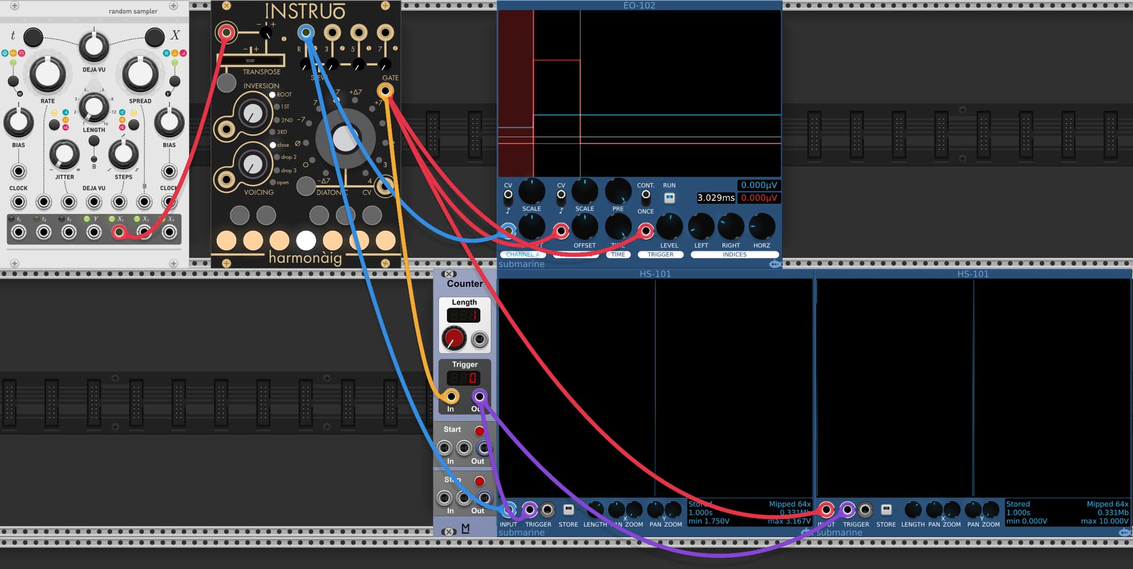Click the X1 output jack on random sampler
The image size is (1133, 569).
pos(119,232)
